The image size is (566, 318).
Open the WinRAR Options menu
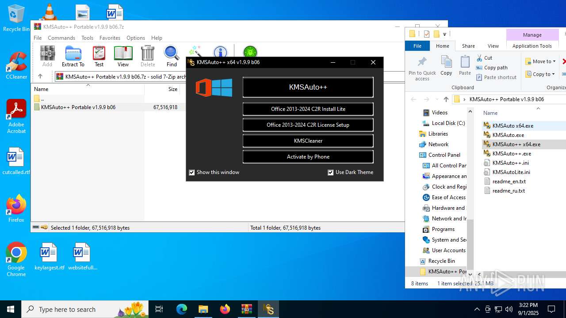point(136,38)
